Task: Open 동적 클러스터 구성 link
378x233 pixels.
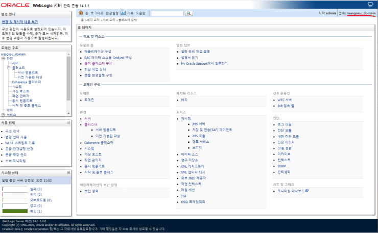Action: (x=99, y=64)
